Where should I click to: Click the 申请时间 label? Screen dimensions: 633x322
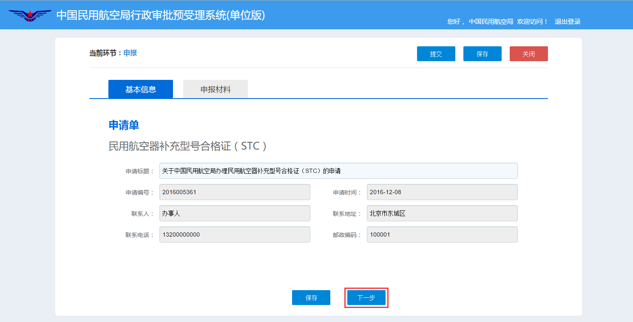click(x=347, y=192)
